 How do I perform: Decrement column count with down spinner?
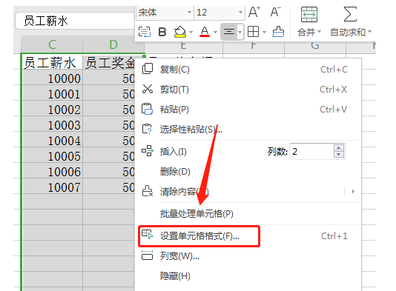pos(339,154)
